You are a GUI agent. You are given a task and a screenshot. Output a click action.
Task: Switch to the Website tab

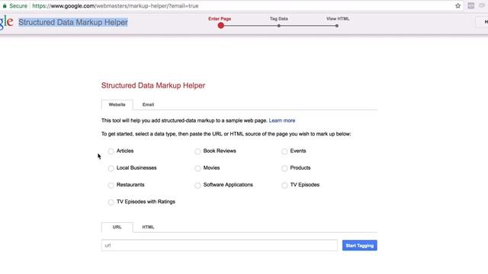117,105
